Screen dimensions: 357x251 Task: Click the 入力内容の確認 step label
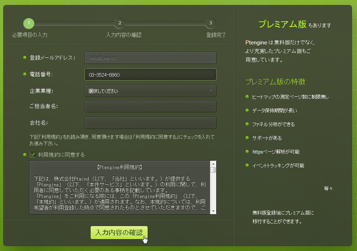click(x=124, y=35)
